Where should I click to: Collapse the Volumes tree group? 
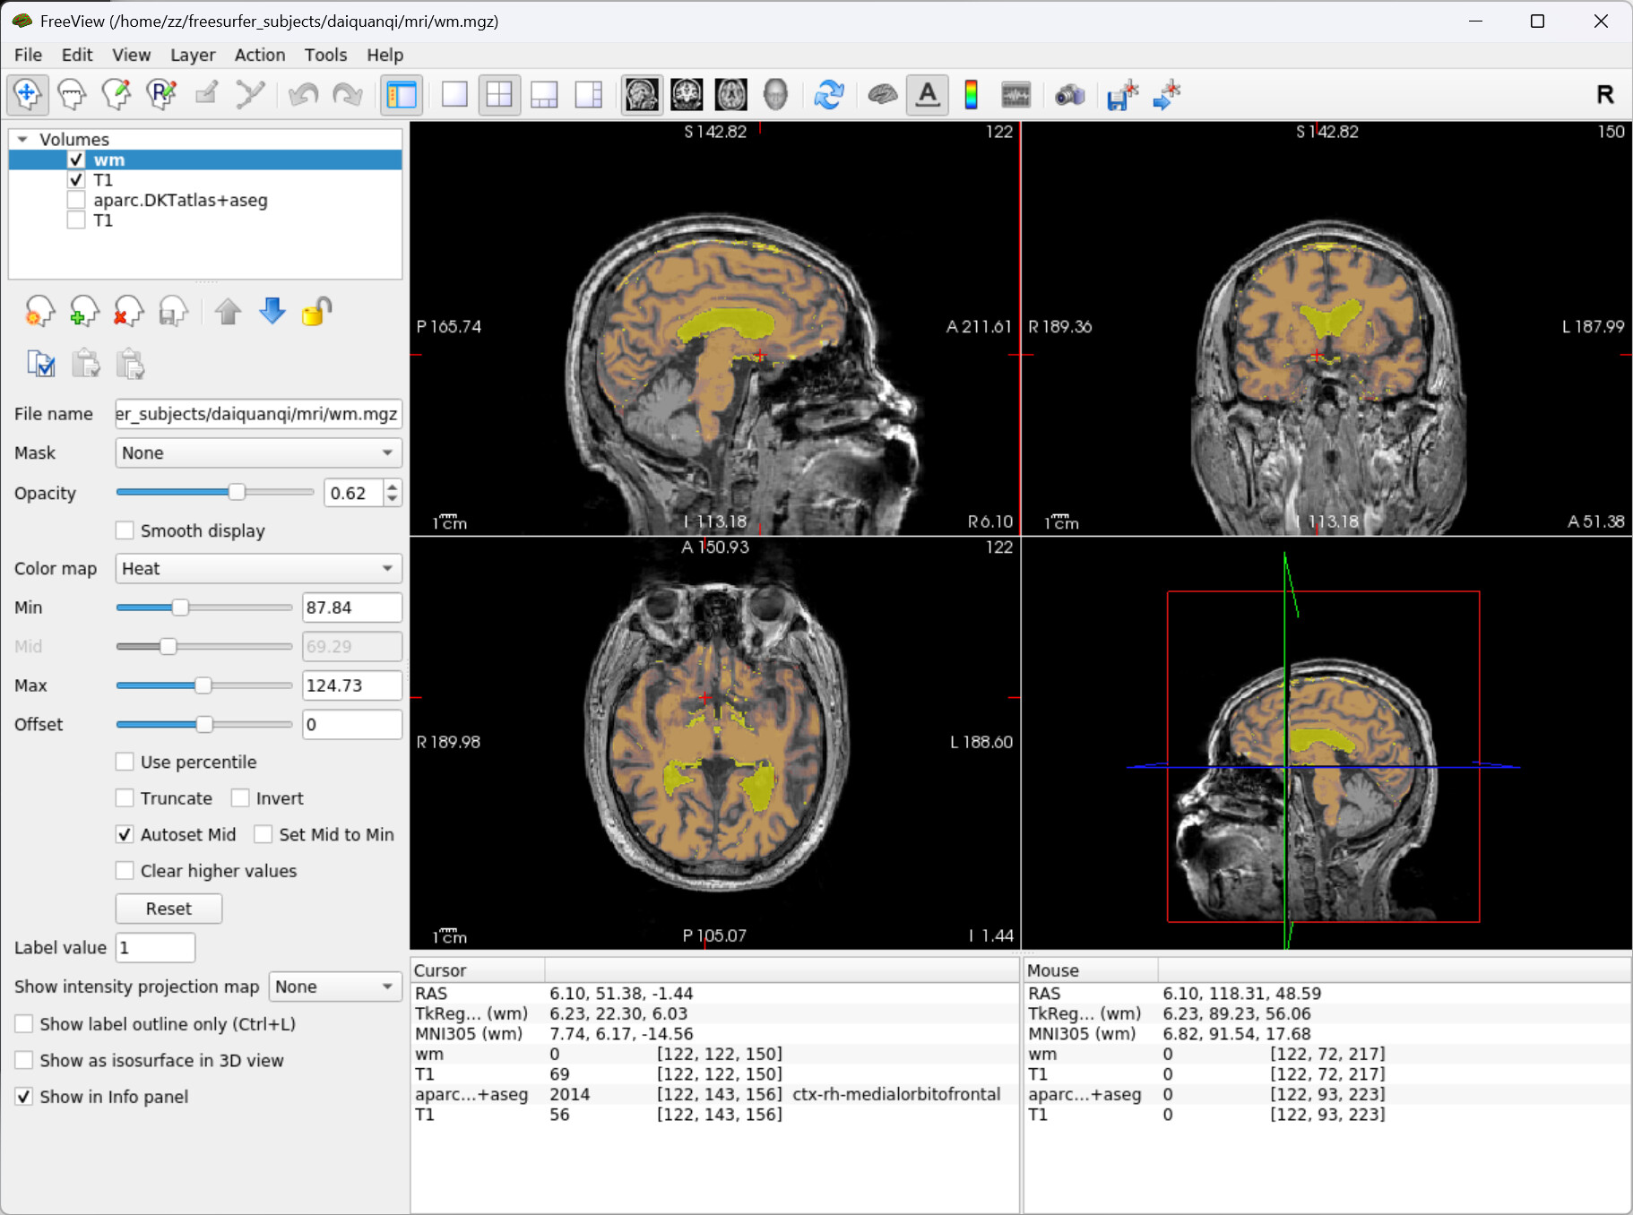coord(22,140)
